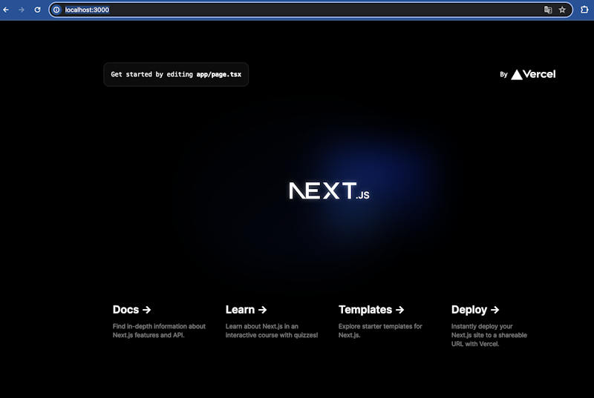594x398 pixels.
Task: Click 'interactive course with quizzes!' text
Action: [x=272, y=335]
